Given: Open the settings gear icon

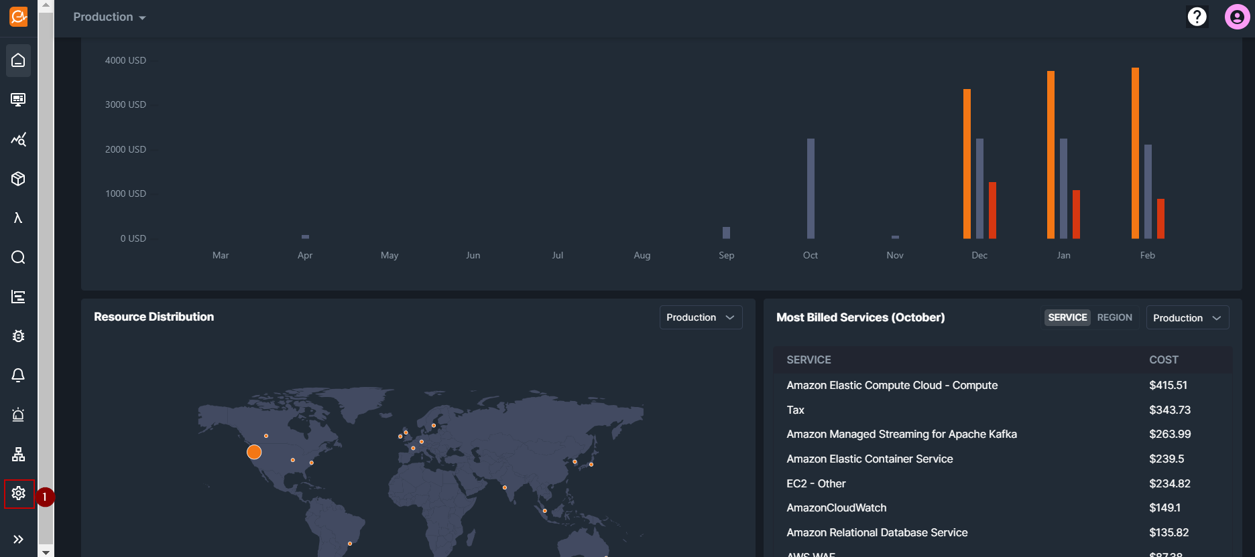Looking at the screenshot, I should pos(18,493).
